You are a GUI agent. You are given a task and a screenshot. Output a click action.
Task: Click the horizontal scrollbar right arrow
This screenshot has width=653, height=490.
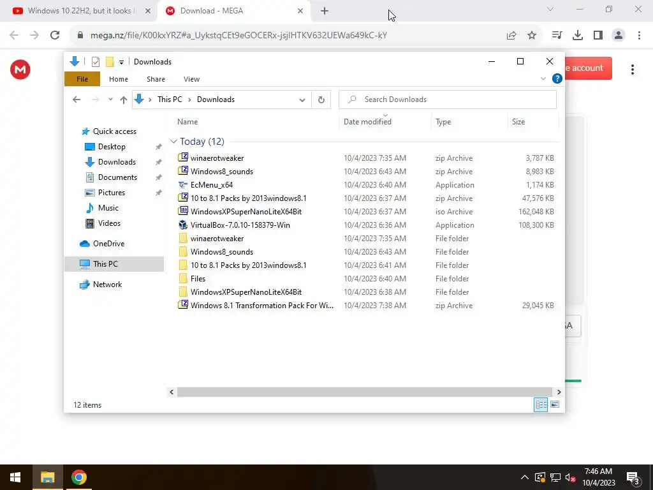pos(559,392)
